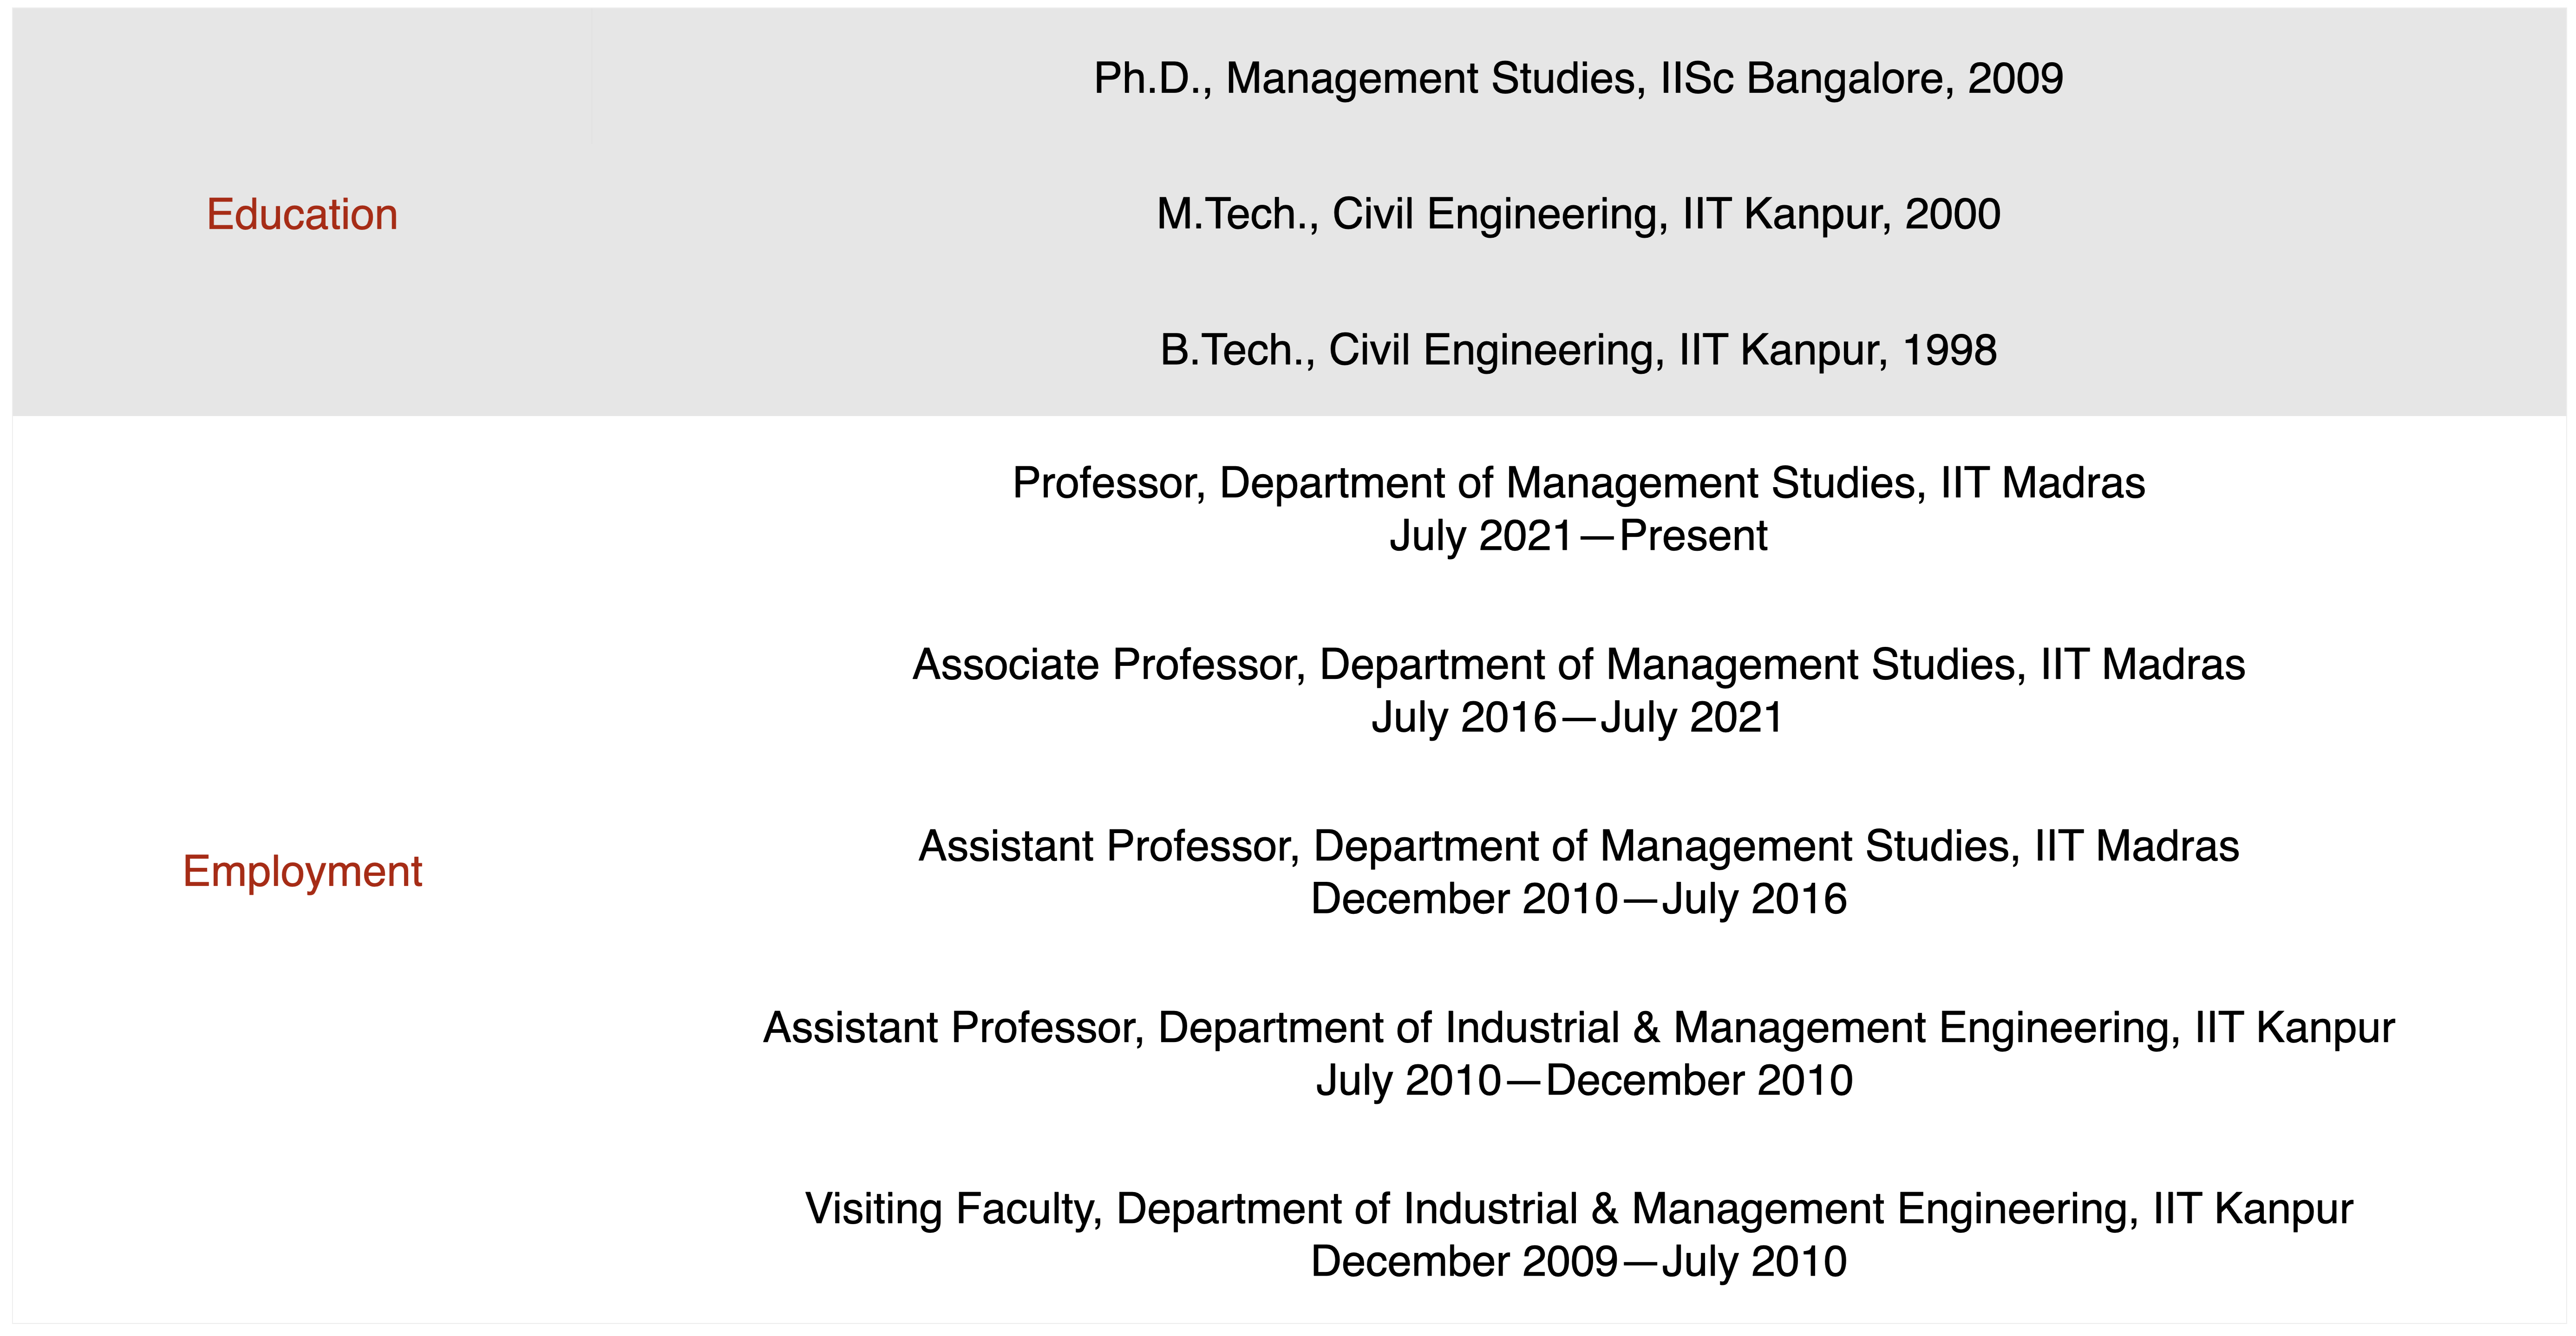This screenshot has width=2576, height=1336.
Task: Click the July 2010—December 2010 date range
Action: click(x=1584, y=1081)
